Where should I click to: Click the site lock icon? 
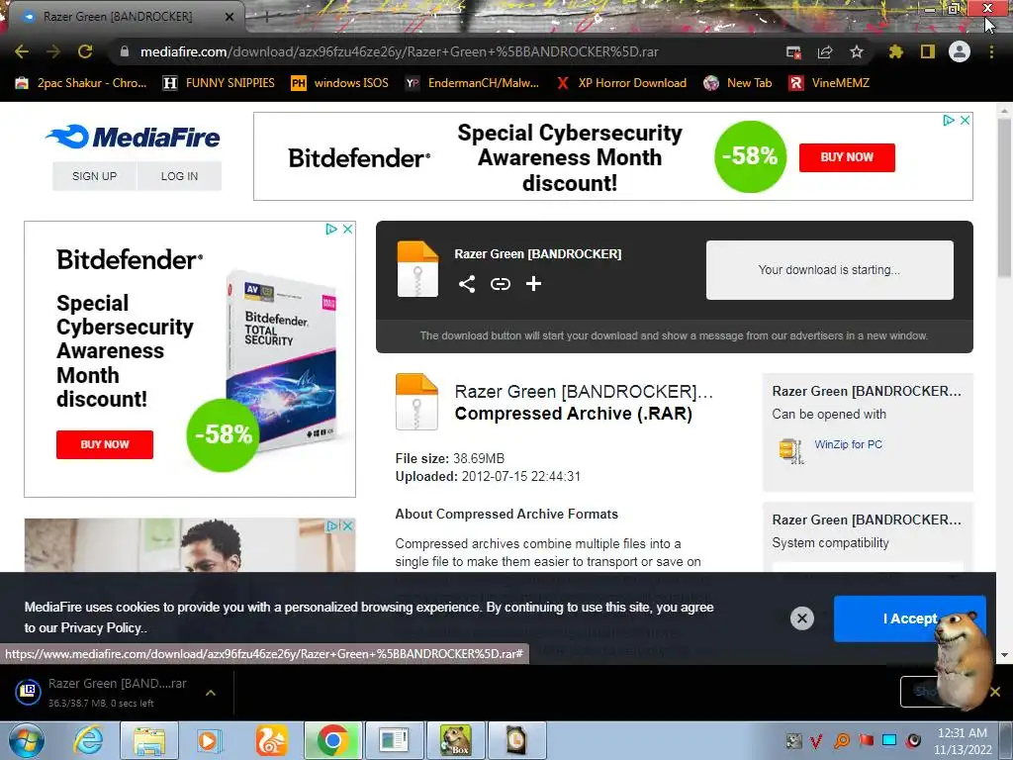tap(124, 51)
